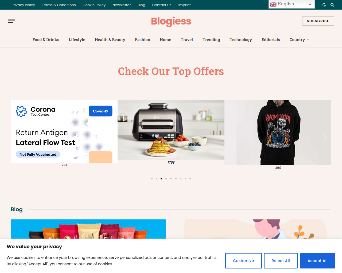Advance carousel with the right arrow

(325, 137)
